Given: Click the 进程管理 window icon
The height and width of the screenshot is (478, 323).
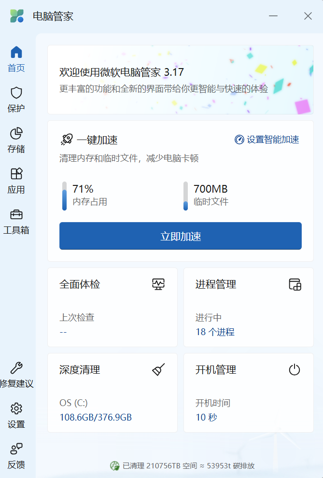Looking at the screenshot, I should click(x=295, y=284).
